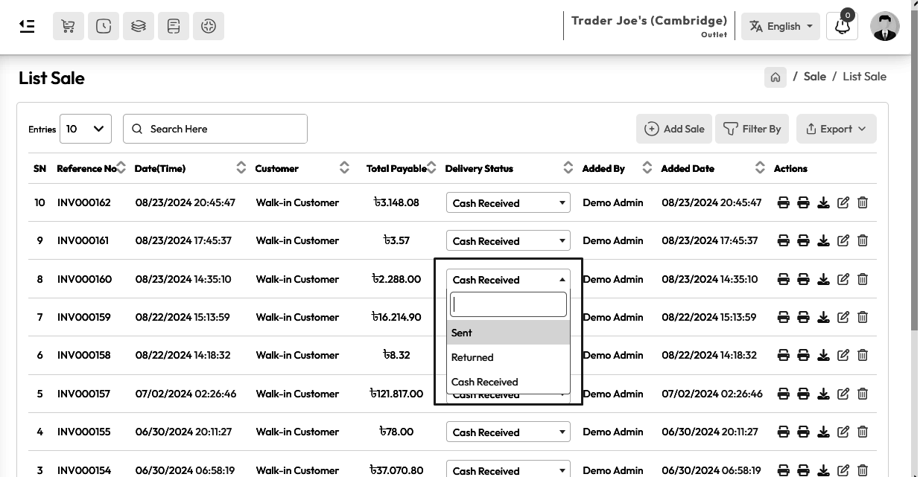Delete sale INV000162
This screenshot has height=477, width=923.
pos(863,202)
